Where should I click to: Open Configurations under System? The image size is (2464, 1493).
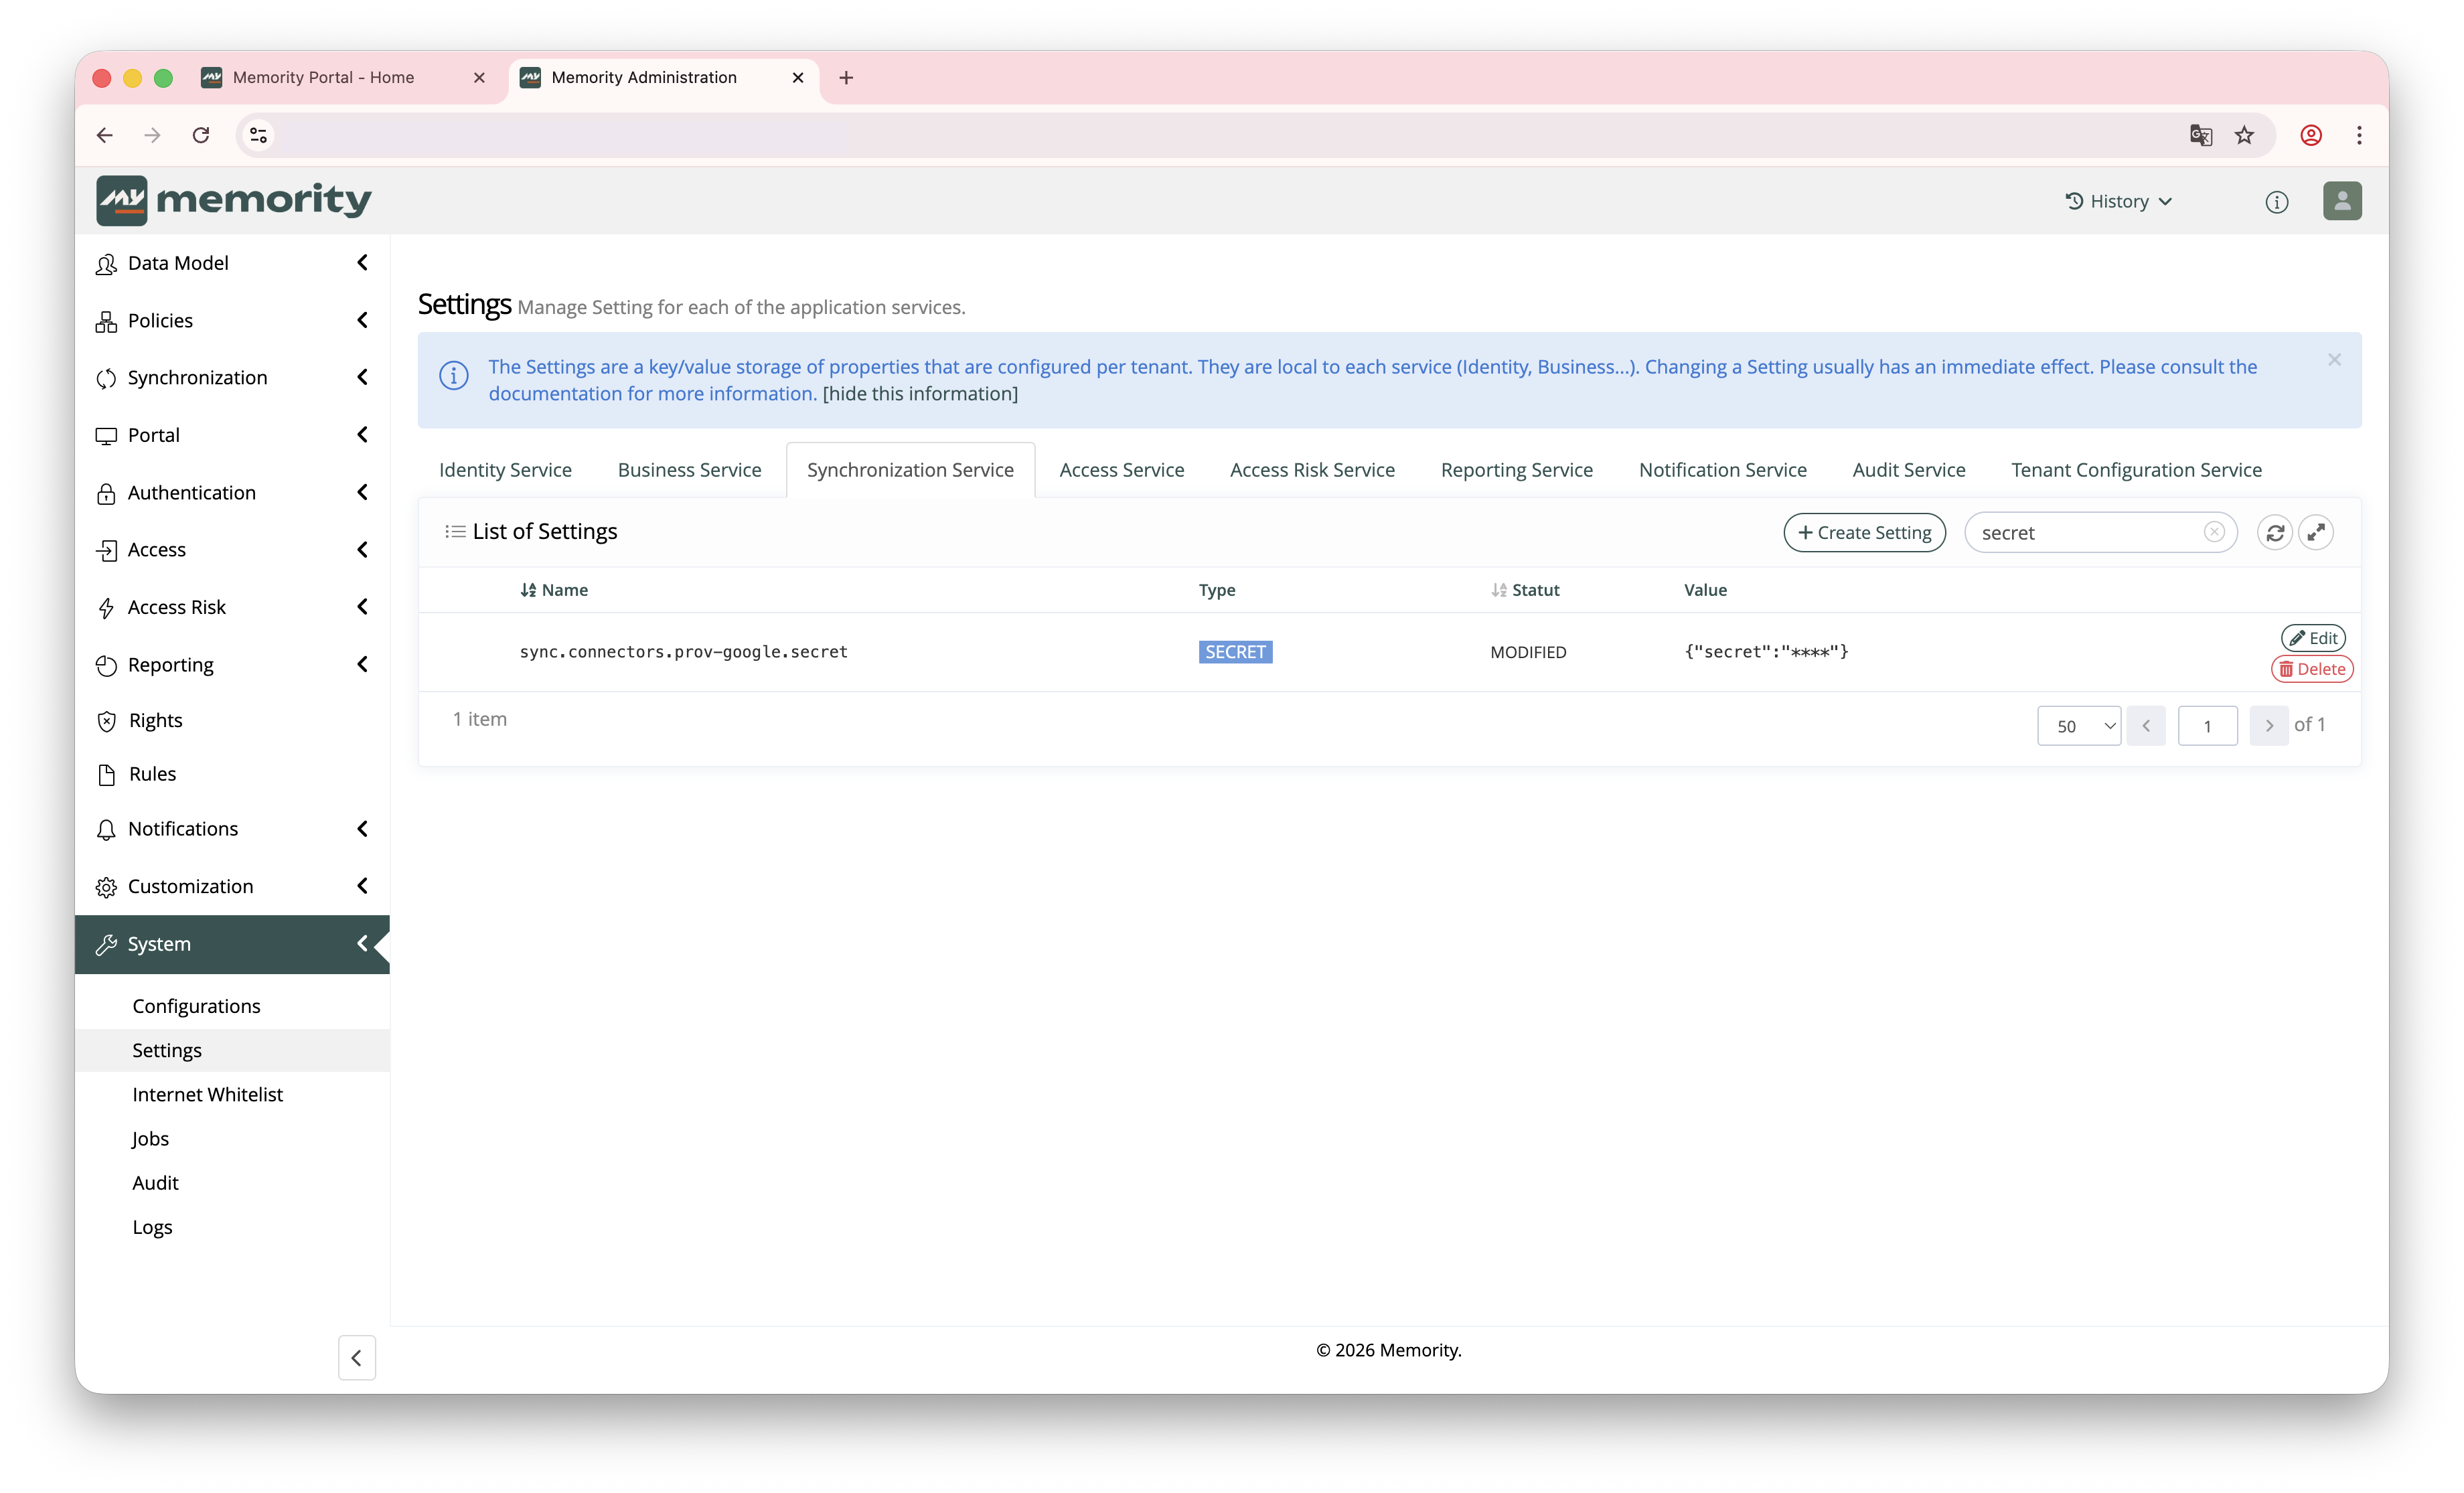[196, 1006]
